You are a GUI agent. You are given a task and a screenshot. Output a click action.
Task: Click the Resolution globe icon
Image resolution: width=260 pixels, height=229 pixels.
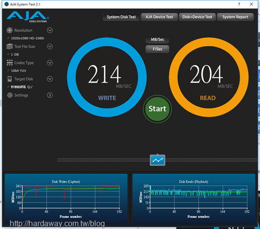click(x=10, y=30)
